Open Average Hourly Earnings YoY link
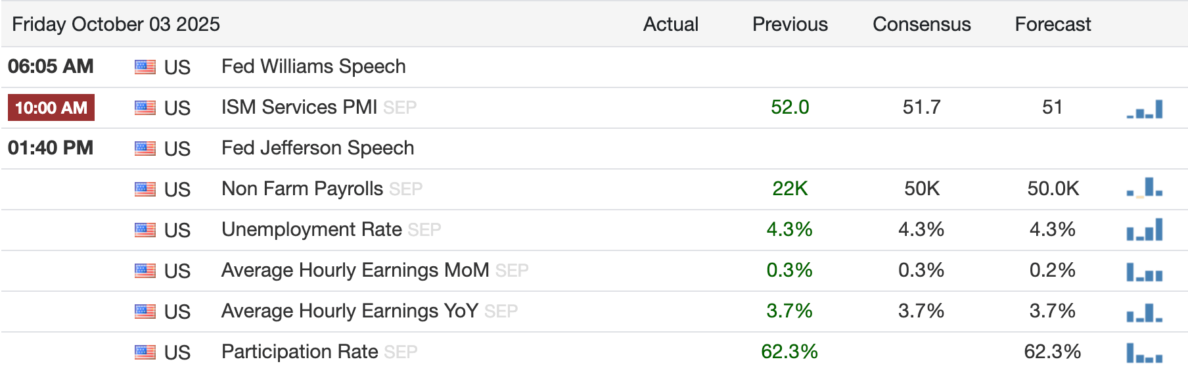The height and width of the screenshot is (372, 1188). pyautogui.click(x=350, y=311)
